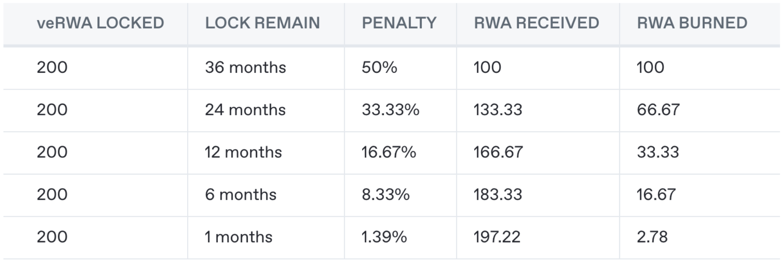This screenshot has height=265, width=784.
Task: Click the 12 months lock cell
Action: [x=243, y=152]
